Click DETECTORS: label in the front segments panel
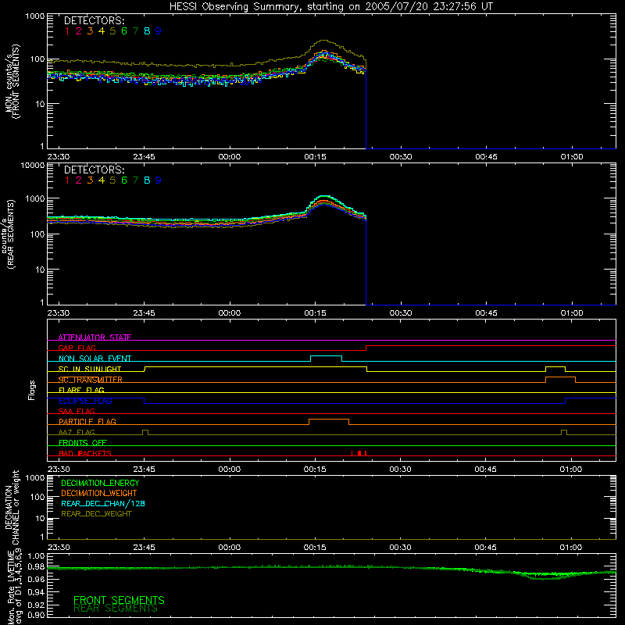The image size is (625, 625). pyautogui.click(x=94, y=20)
